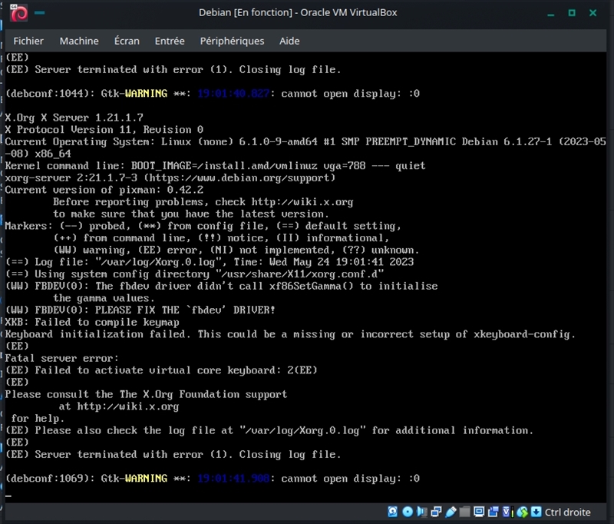Viewport: 614px width, 524px height.
Task: Click the XKB: Failed to compile keymap line
Action: point(92,322)
